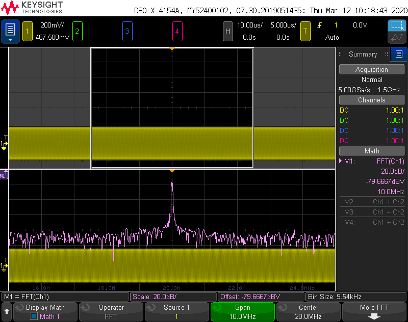Click channel 1 ground marker in upper window
408x322 pixels.
(4, 143)
